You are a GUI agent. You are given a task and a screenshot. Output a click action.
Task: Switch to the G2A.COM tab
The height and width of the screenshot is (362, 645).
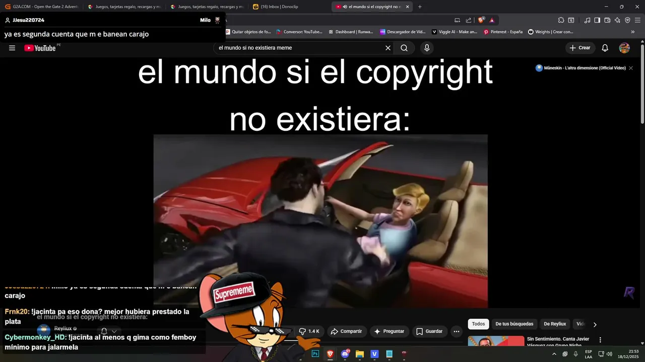point(42,7)
